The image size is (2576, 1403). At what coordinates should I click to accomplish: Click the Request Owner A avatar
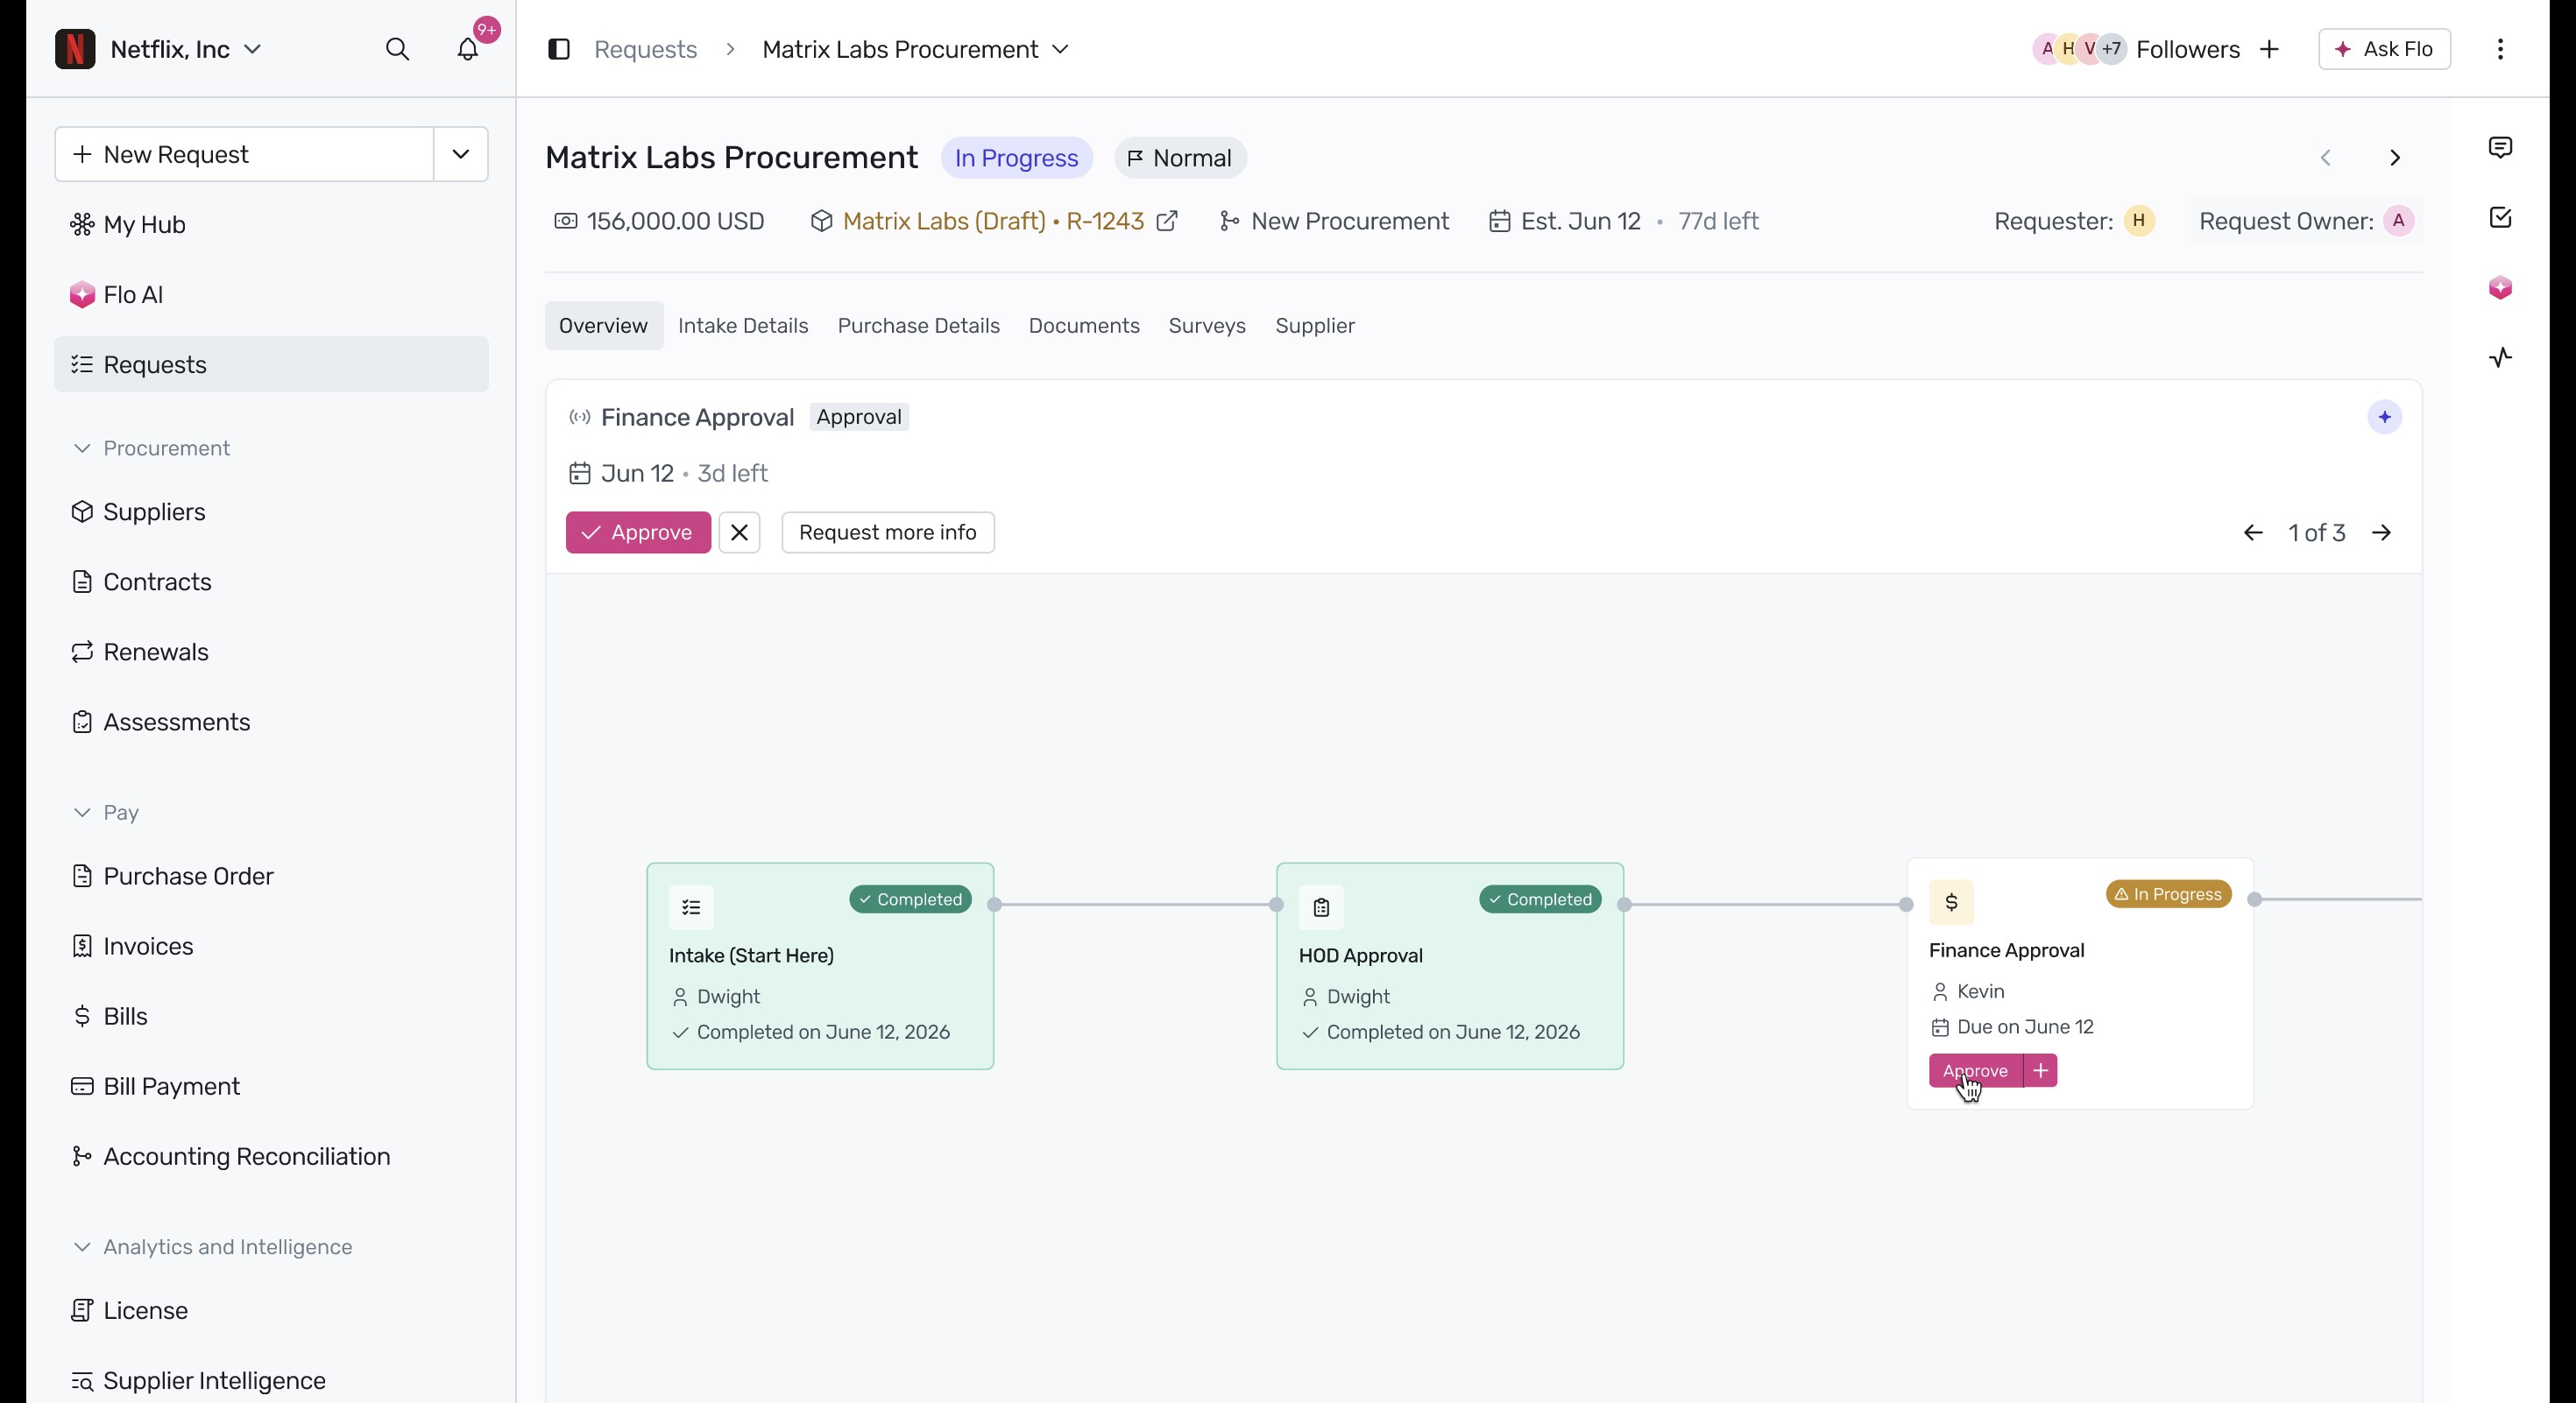pyautogui.click(x=2398, y=221)
